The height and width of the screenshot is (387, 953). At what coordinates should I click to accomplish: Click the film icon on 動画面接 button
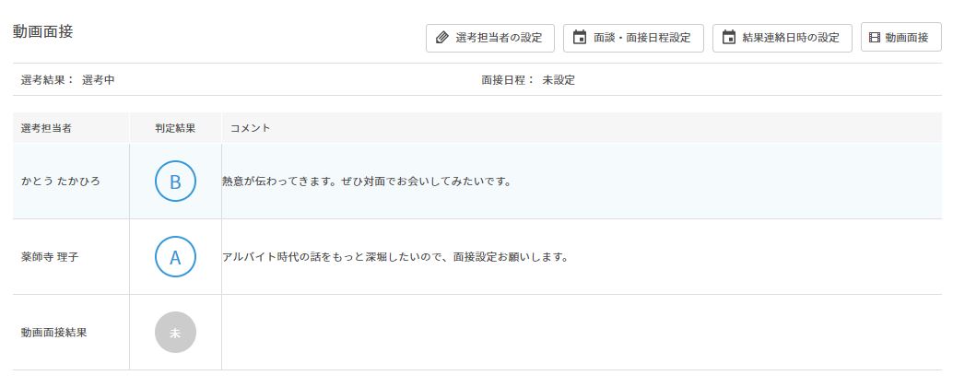click(875, 38)
